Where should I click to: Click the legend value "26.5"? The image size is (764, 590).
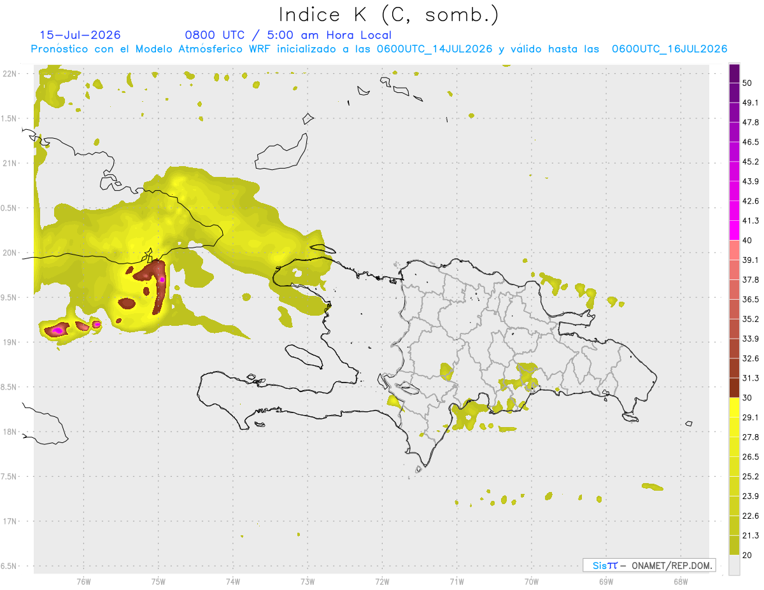(751, 457)
